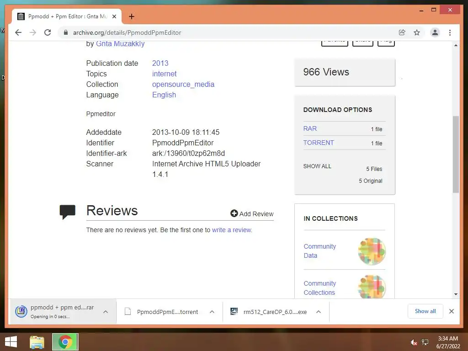
Task: Click SHOW ALL download options
Action: click(317, 166)
